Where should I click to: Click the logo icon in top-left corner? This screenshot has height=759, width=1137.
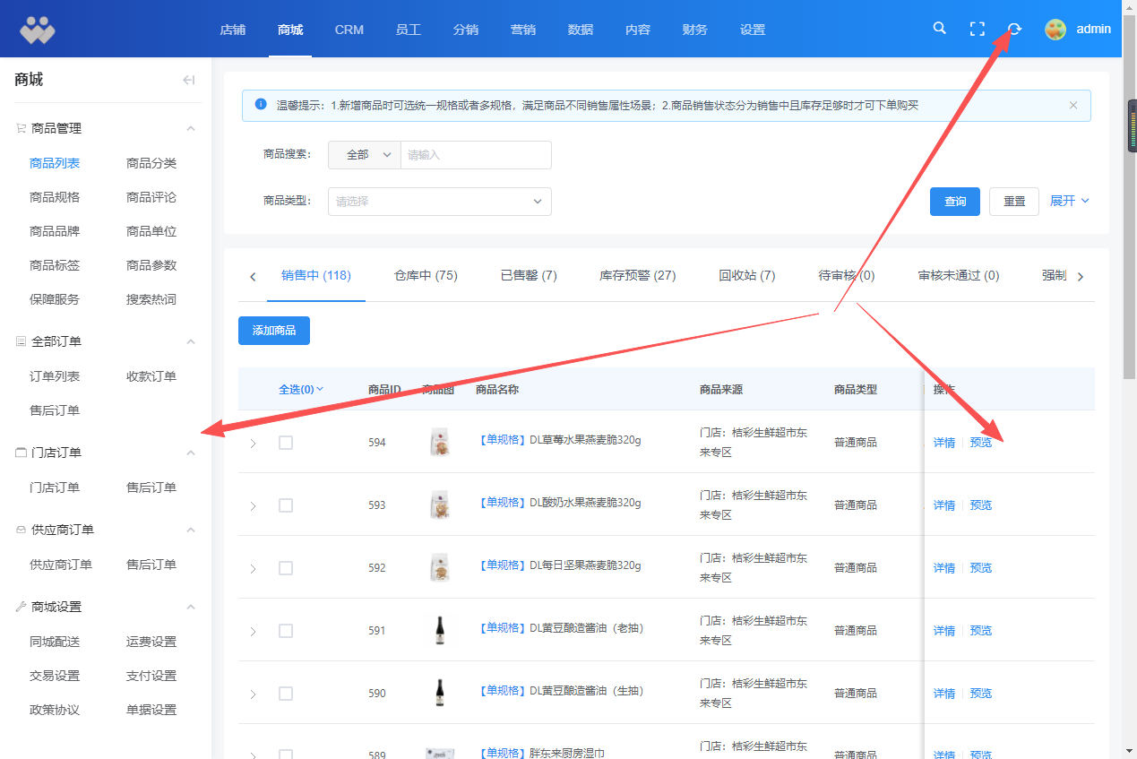click(x=37, y=30)
